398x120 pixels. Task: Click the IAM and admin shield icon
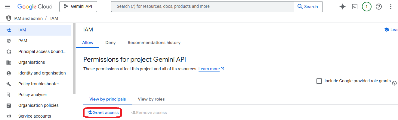point(9,18)
